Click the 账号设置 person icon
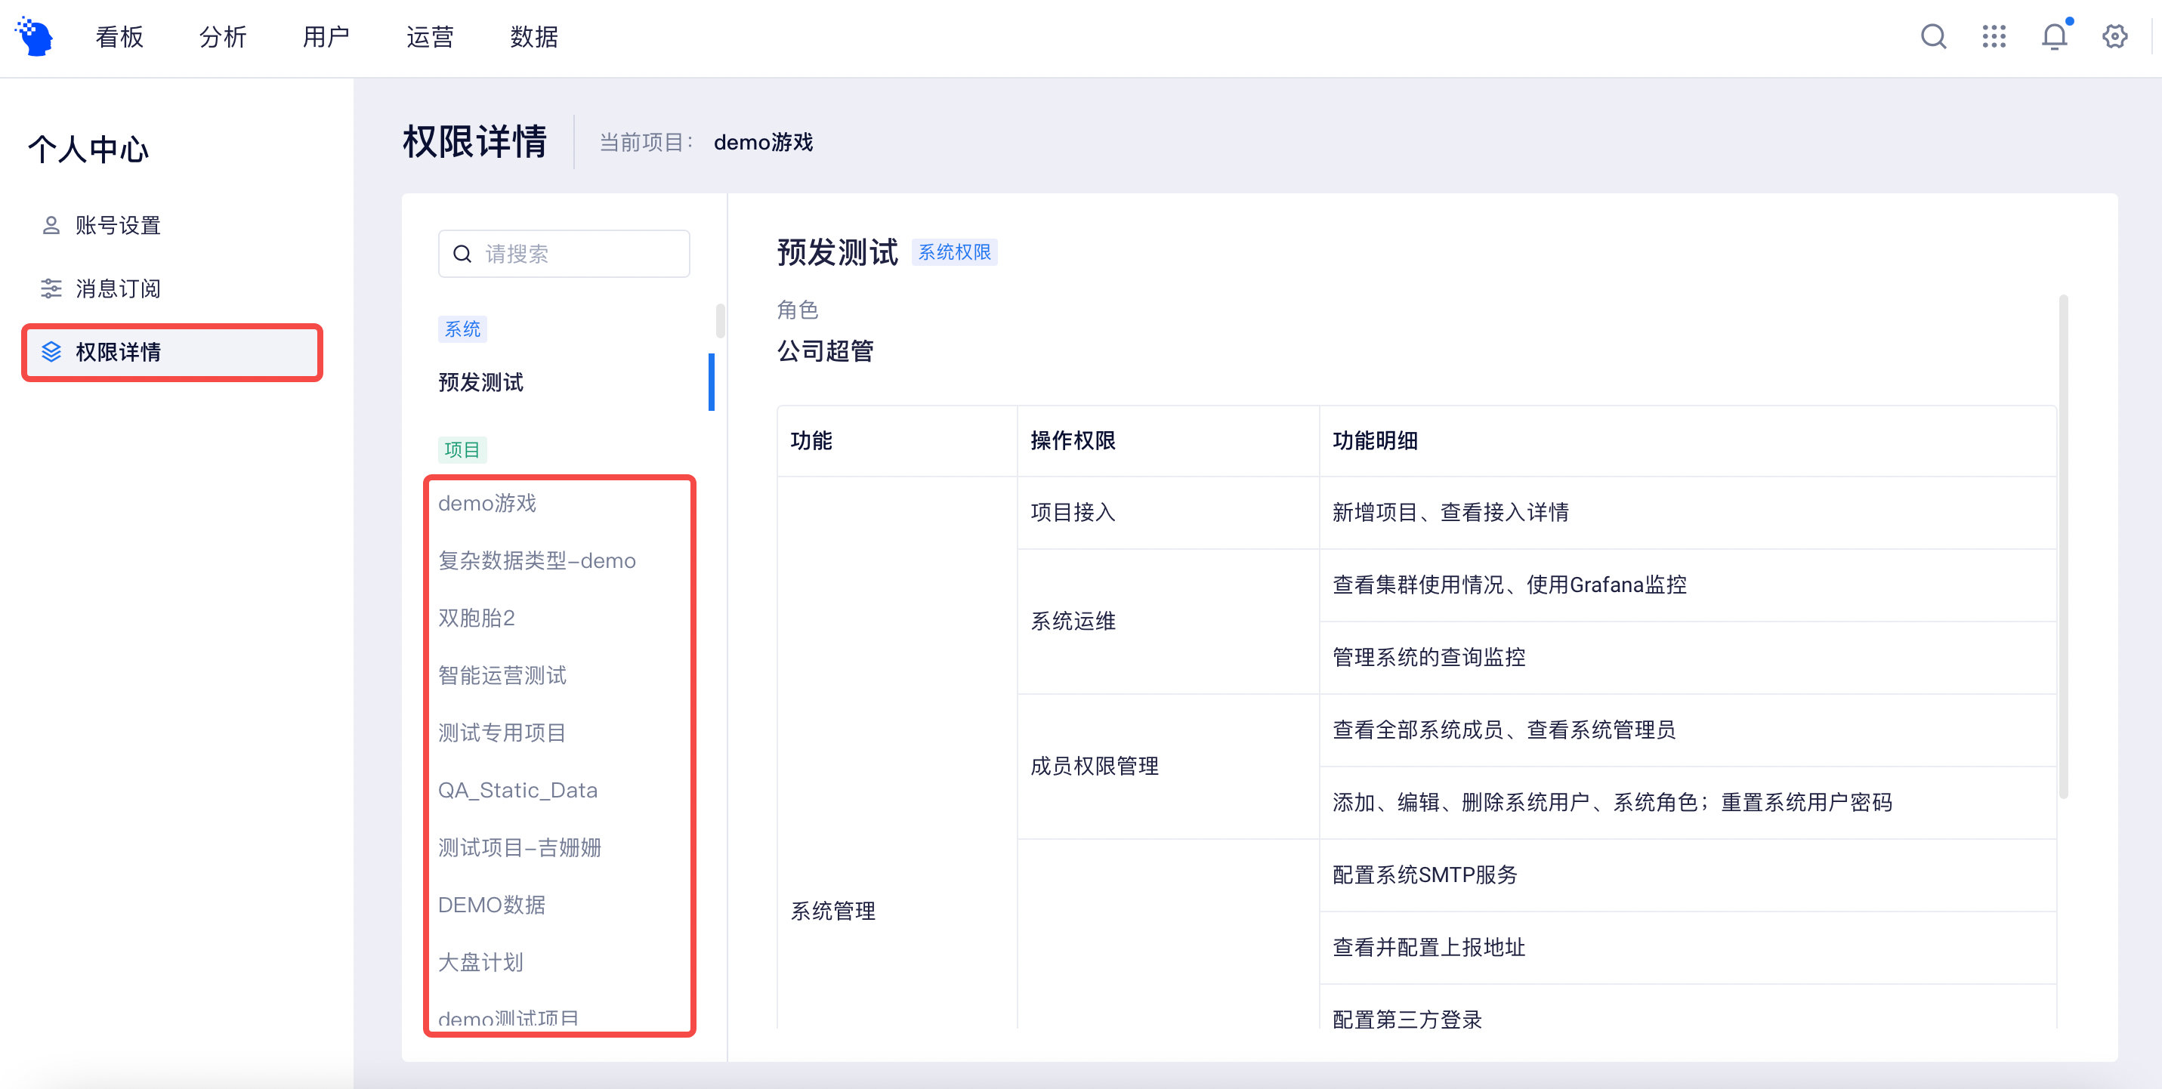Image resolution: width=2162 pixels, height=1089 pixels. coord(51,225)
